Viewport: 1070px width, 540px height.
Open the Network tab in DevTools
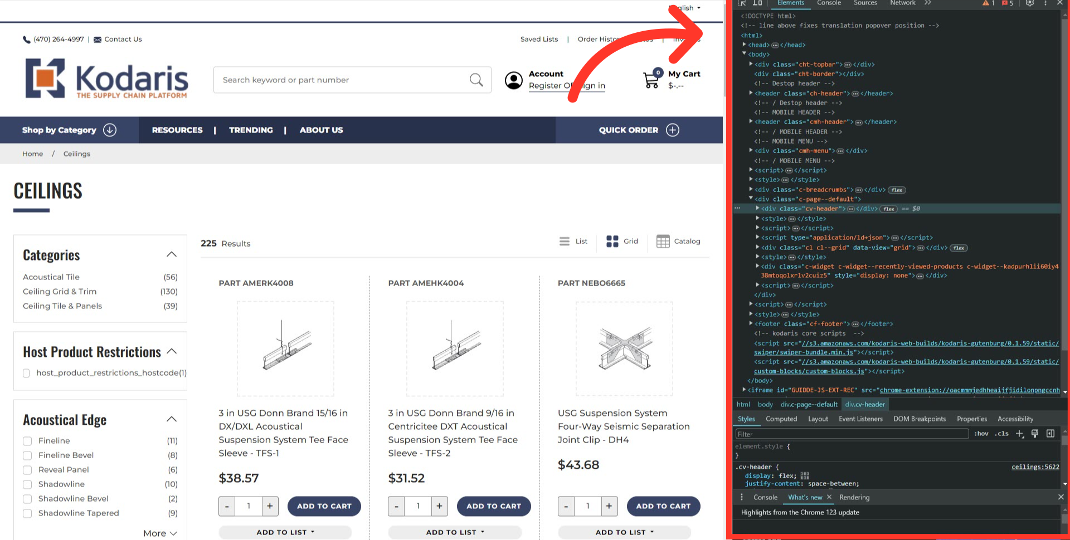[x=902, y=3]
